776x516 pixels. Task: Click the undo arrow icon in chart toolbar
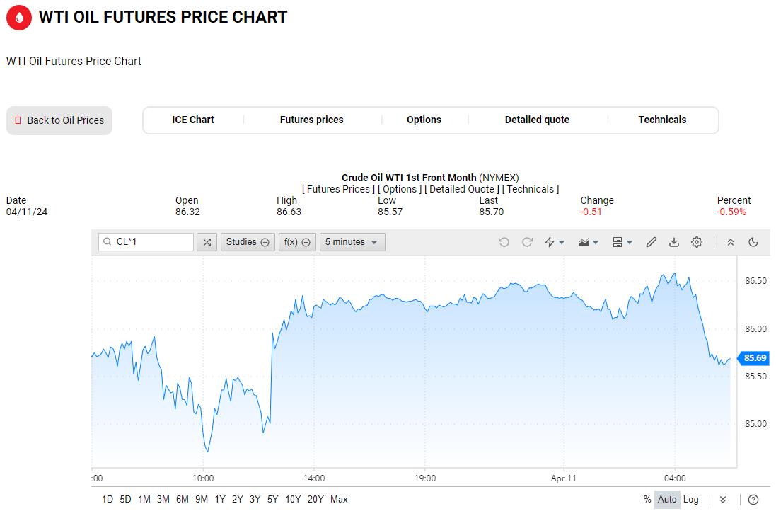click(504, 242)
